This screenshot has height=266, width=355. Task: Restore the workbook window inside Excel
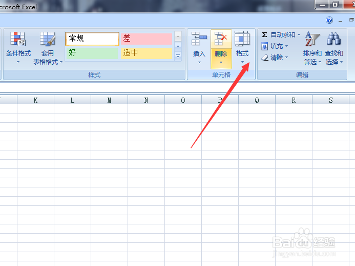coord(351,20)
